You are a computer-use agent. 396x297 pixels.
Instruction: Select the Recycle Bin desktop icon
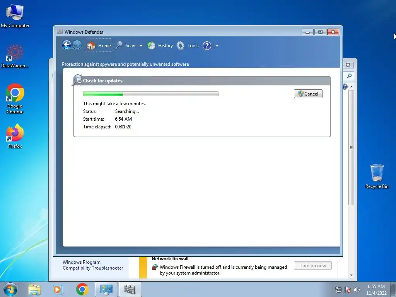pyautogui.click(x=377, y=176)
